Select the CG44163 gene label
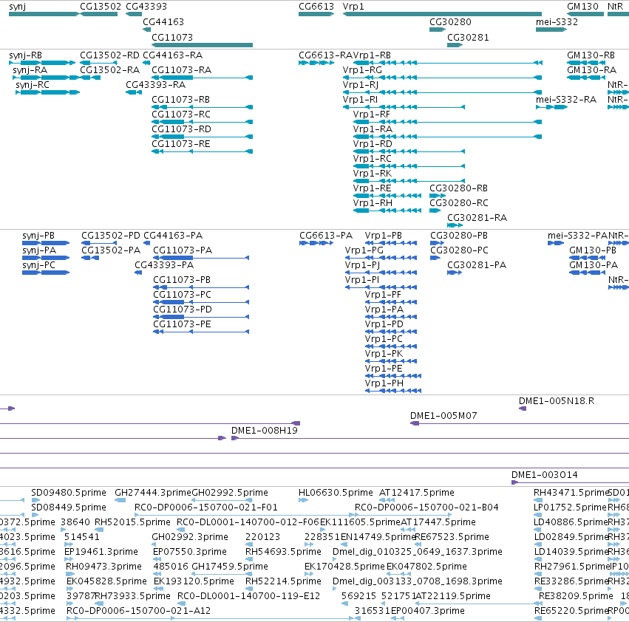Image resolution: width=629 pixels, height=622 pixels. (163, 22)
